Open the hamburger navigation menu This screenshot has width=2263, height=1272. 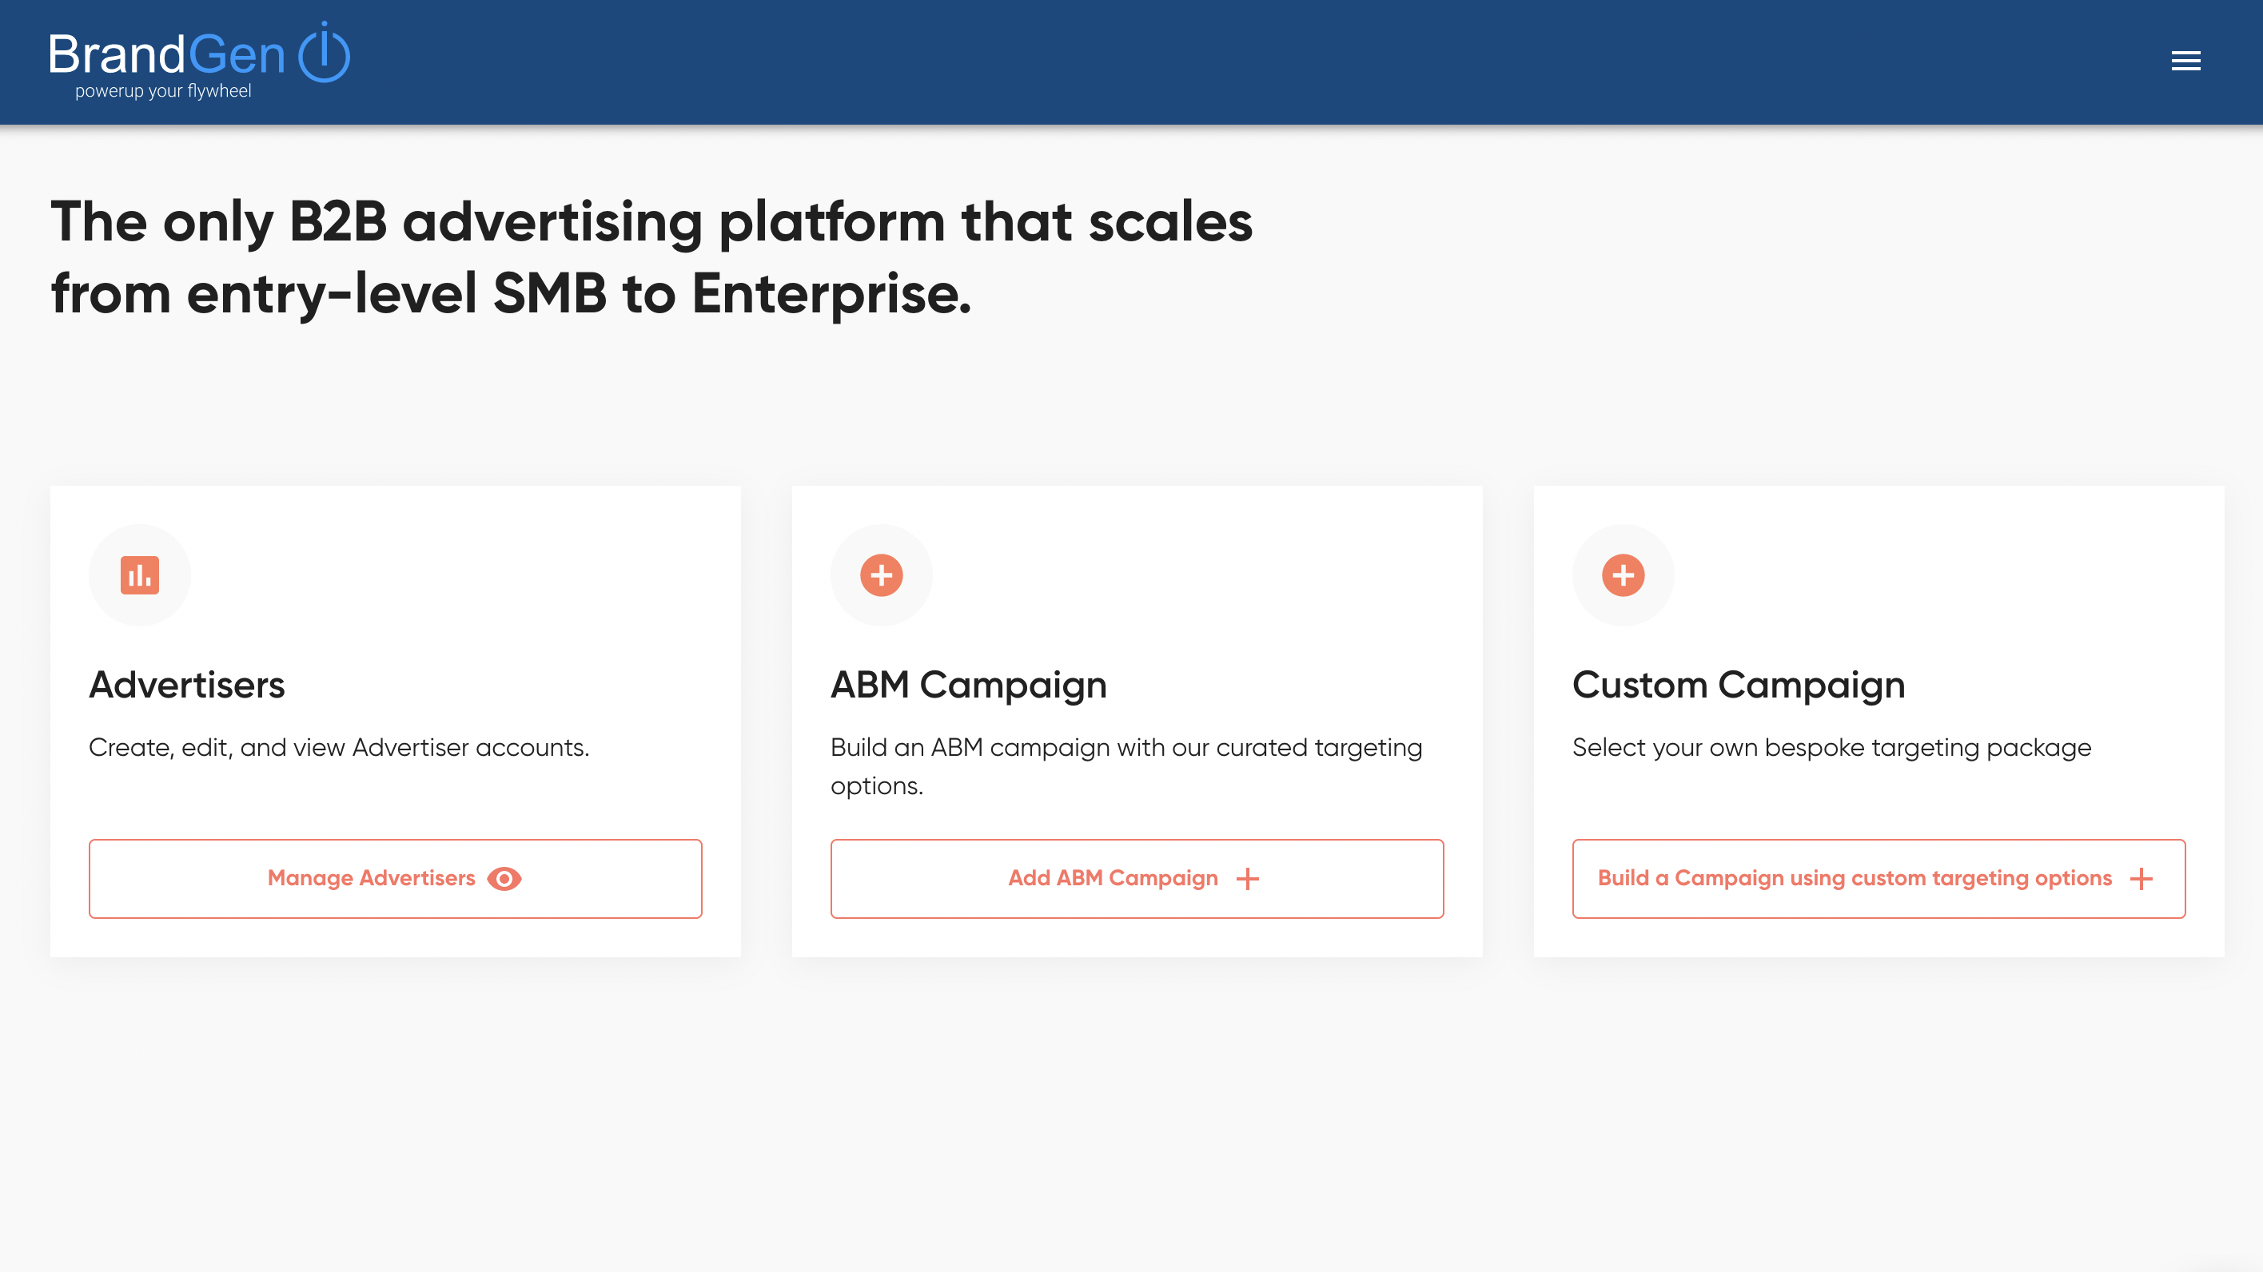click(x=2186, y=61)
